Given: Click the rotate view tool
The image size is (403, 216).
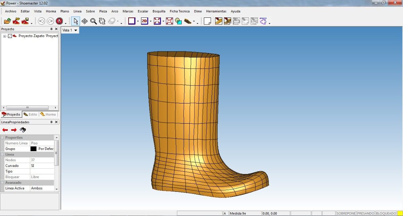Looking at the screenshot, I should [x=102, y=21].
